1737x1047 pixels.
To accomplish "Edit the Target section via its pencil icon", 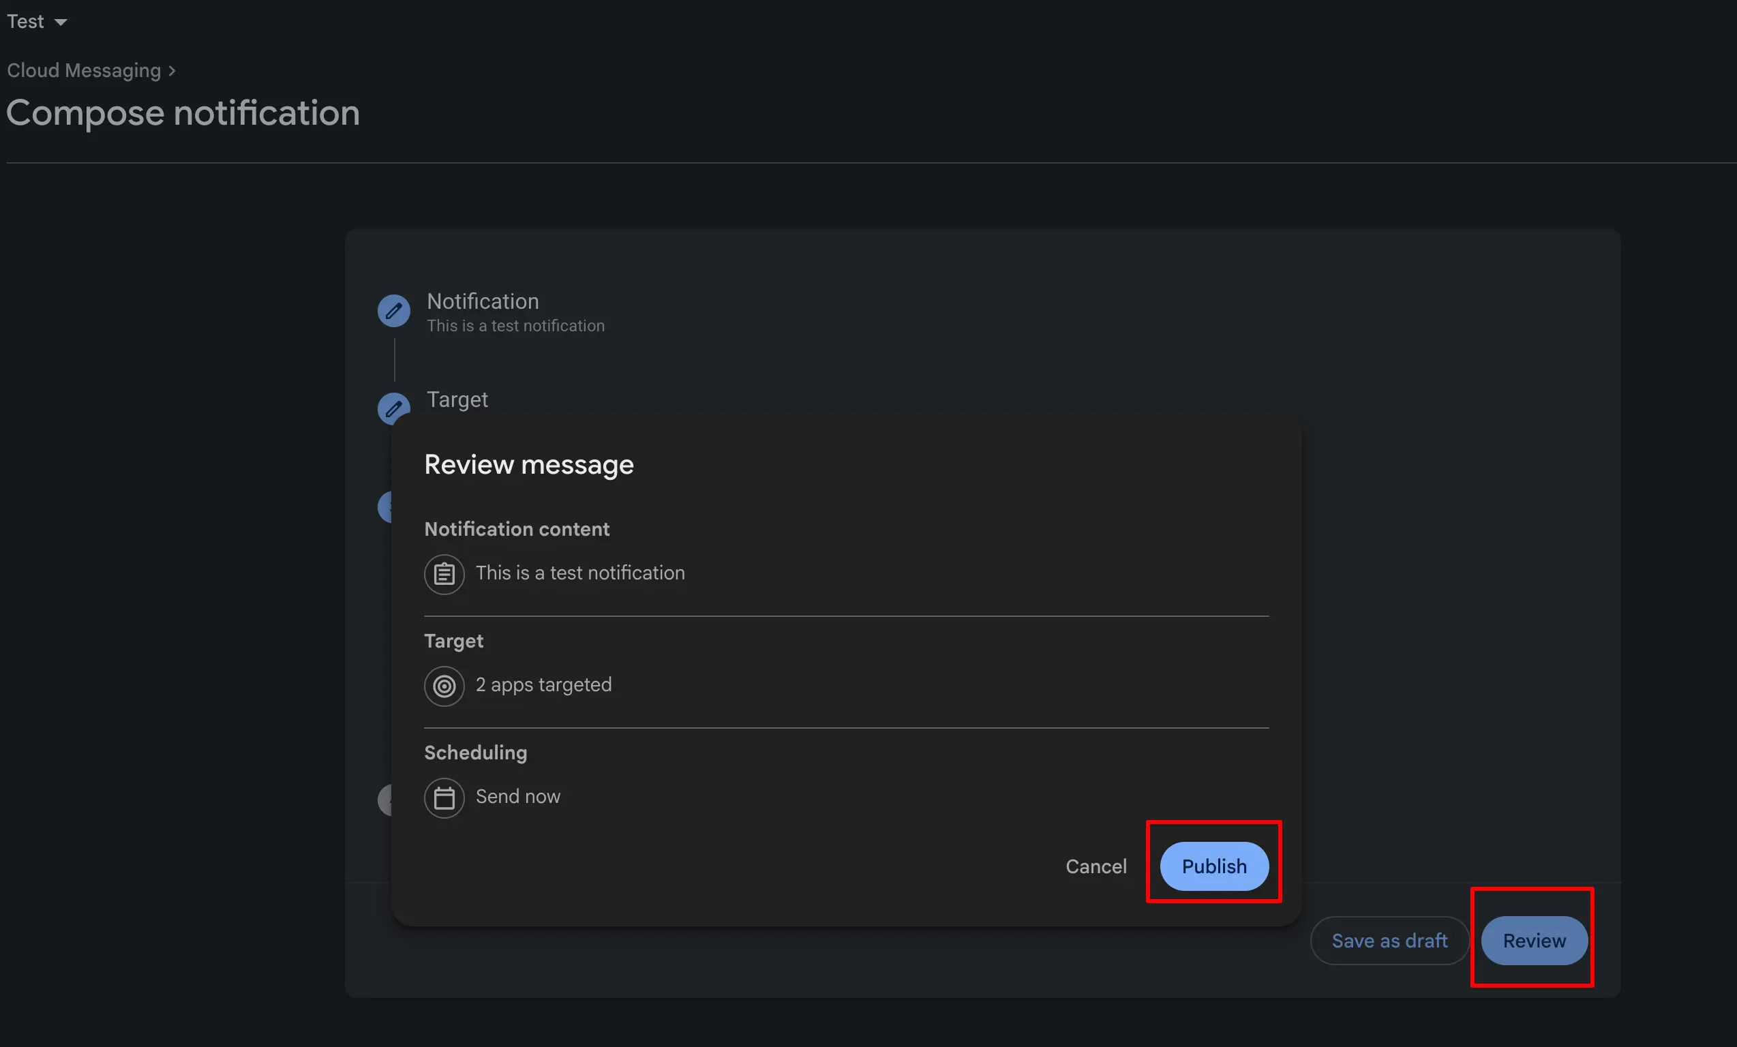I will [393, 408].
